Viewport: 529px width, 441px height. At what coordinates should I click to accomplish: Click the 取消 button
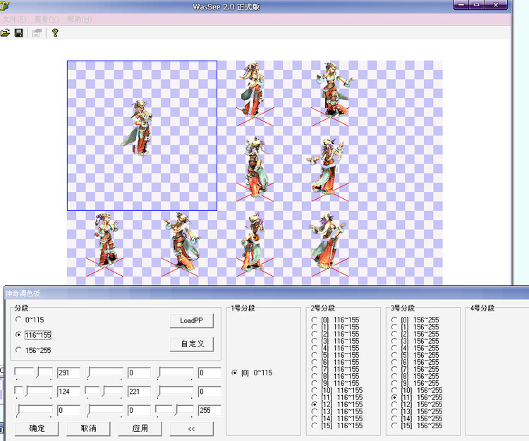coord(88,428)
